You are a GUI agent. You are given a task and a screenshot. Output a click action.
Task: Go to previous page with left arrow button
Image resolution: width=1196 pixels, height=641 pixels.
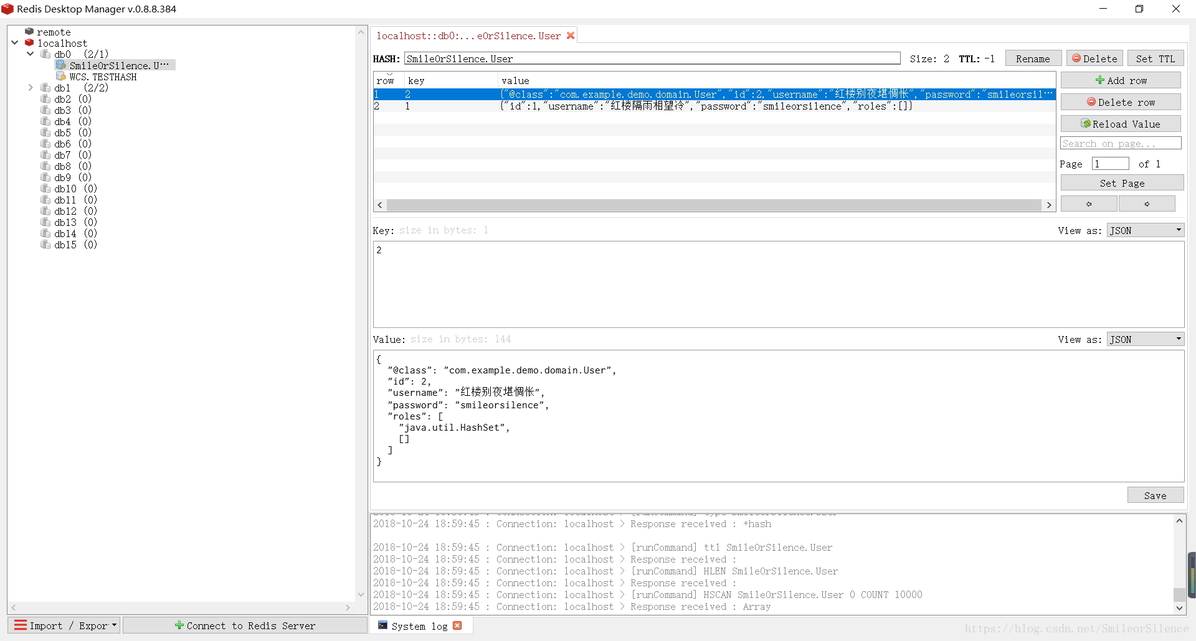1089,204
